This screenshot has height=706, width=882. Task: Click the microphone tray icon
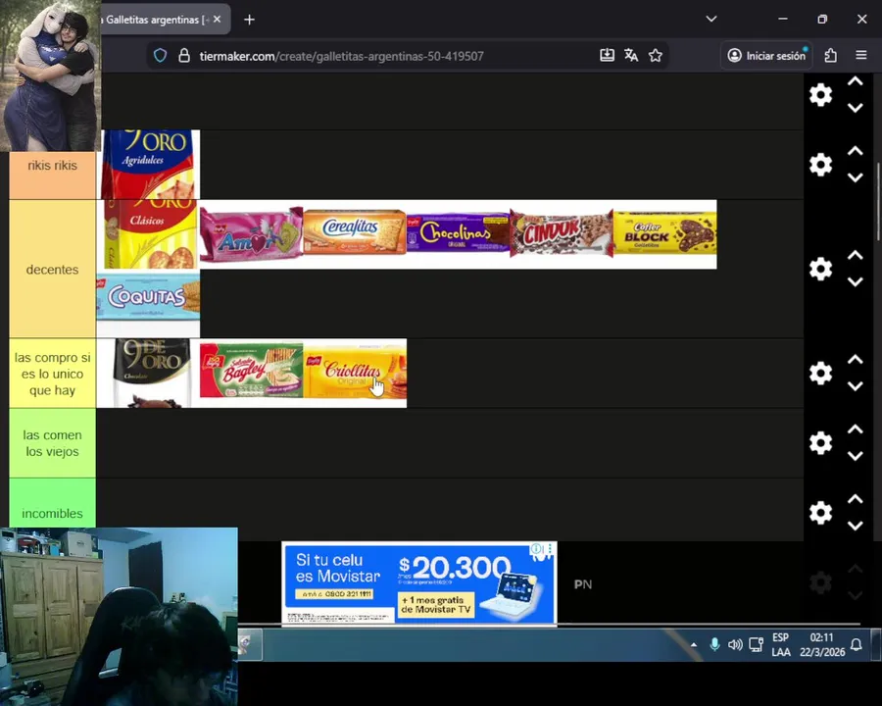[x=714, y=644]
